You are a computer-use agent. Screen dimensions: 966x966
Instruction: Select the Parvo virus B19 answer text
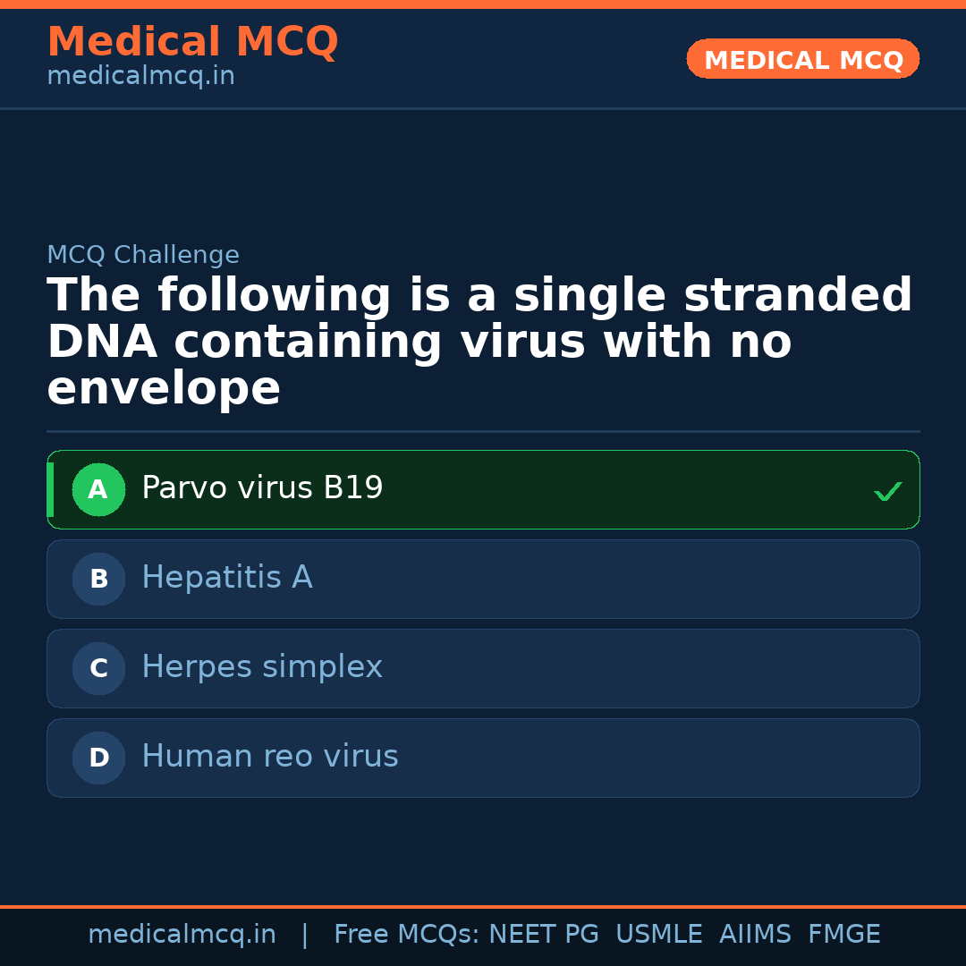pos(262,488)
